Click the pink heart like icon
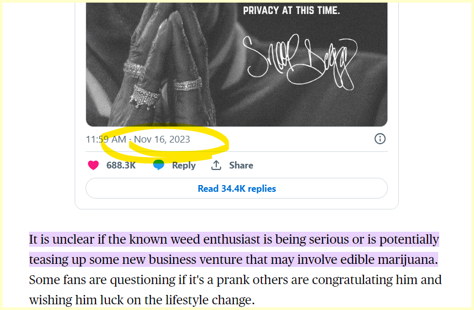This screenshot has height=310, width=474. 93,165
